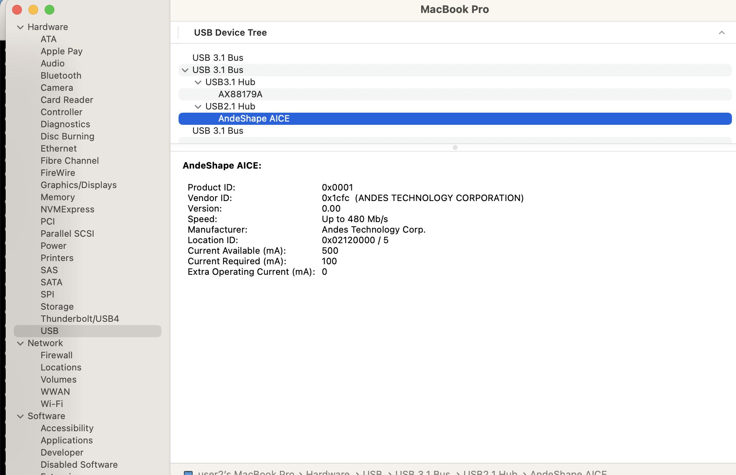Select the AndeShape AICE device row
The width and height of the screenshot is (736, 475).
coord(254,119)
